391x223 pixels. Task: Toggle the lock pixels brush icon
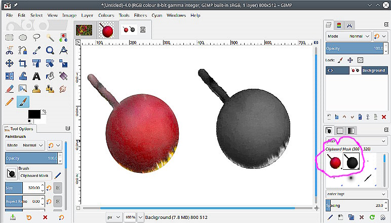point(340,60)
